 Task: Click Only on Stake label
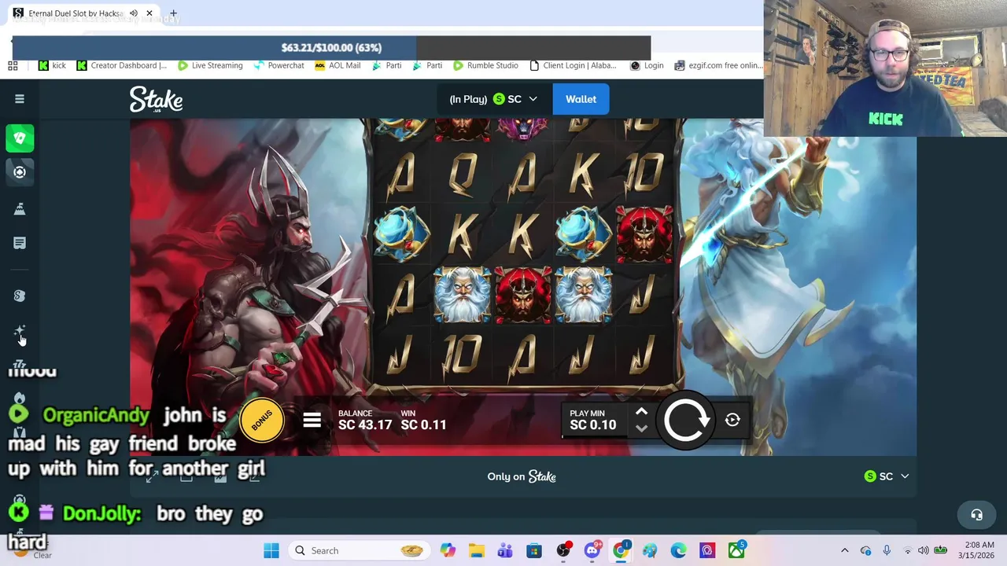[522, 476]
